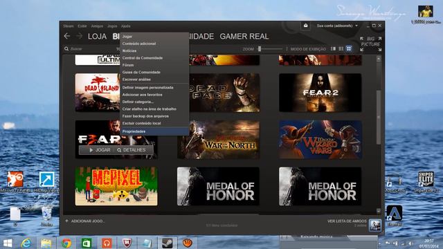Switch library to detail view mode
This screenshot has width=443, height=249.
[333, 49]
